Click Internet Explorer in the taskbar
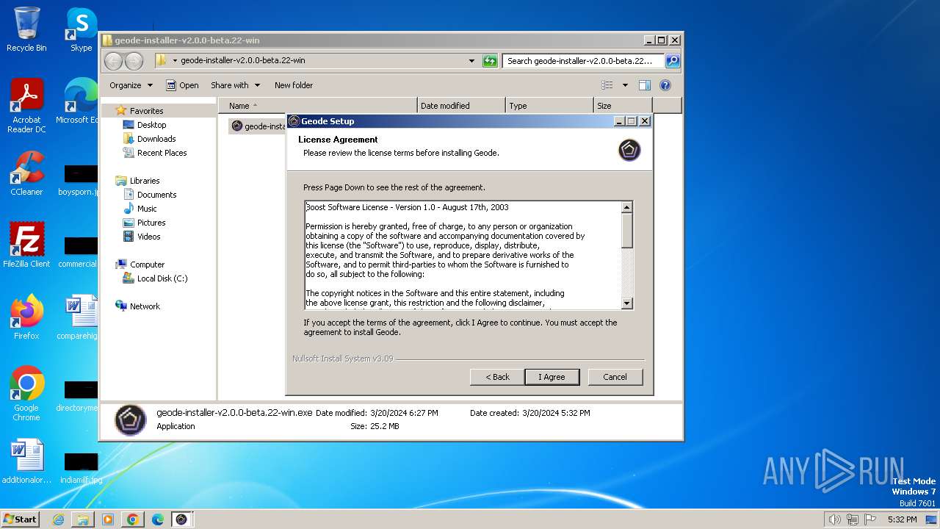 [x=58, y=519]
